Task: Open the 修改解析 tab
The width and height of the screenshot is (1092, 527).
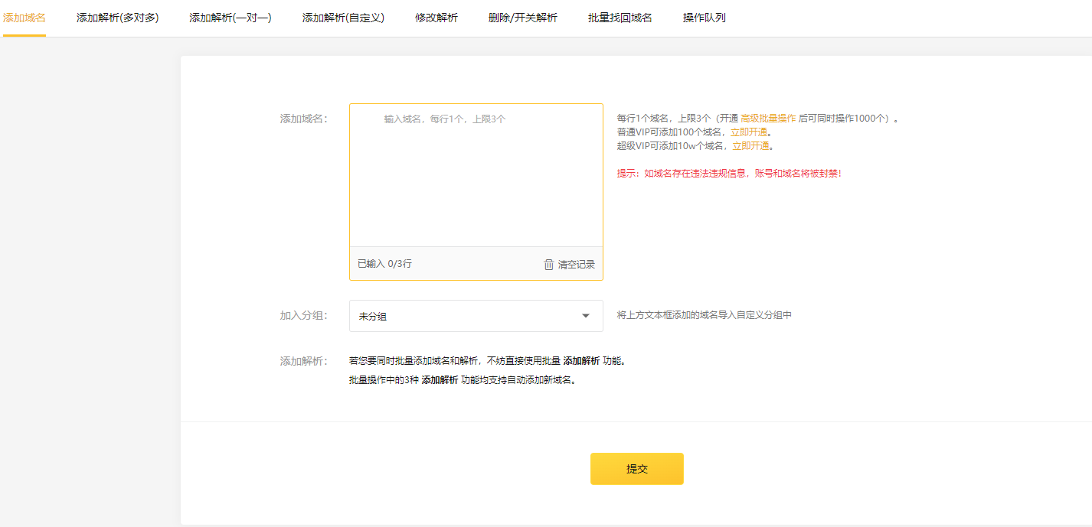Action: click(436, 18)
